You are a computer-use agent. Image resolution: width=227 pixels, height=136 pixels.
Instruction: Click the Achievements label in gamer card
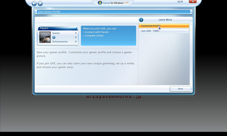coord(60,42)
